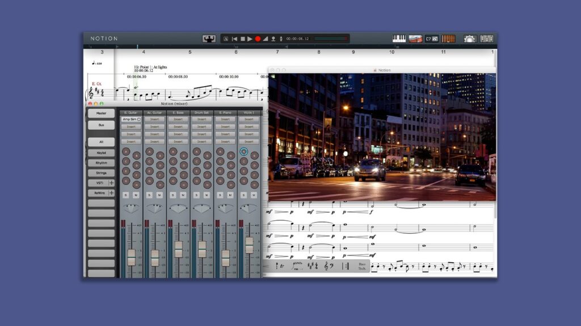Solo the Drum Set channel
This screenshot has height=326, width=581.
[x=196, y=195]
